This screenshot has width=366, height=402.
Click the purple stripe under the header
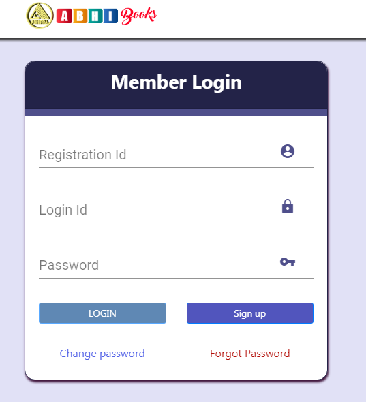click(x=177, y=112)
